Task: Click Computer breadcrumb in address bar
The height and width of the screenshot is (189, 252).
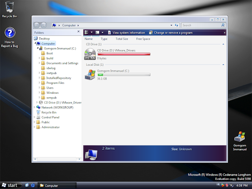Action: [69, 25]
